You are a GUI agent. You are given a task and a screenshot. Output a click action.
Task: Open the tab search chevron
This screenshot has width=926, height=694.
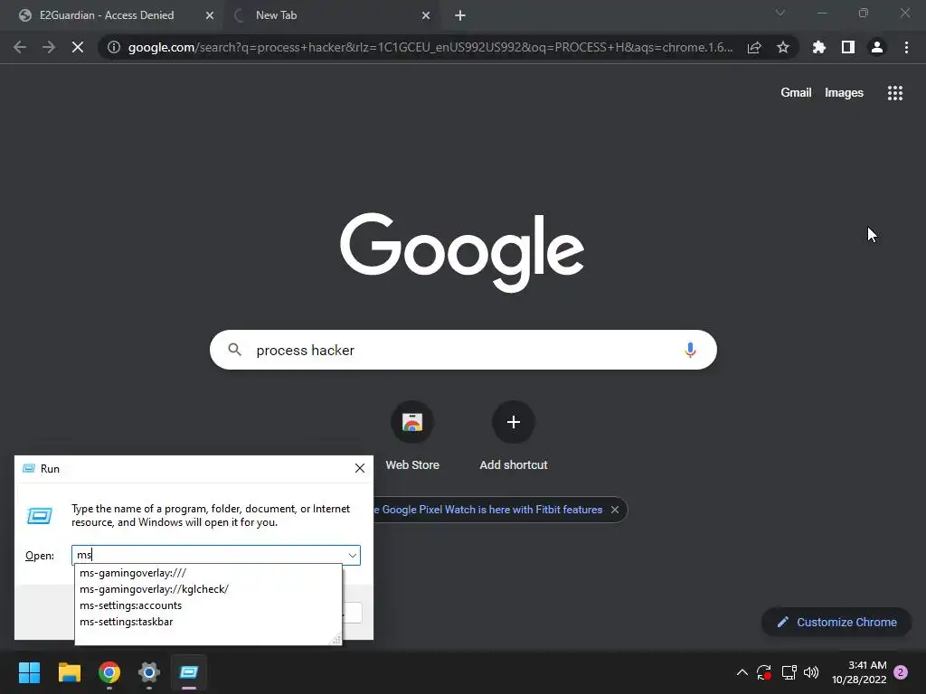pyautogui.click(x=780, y=13)
